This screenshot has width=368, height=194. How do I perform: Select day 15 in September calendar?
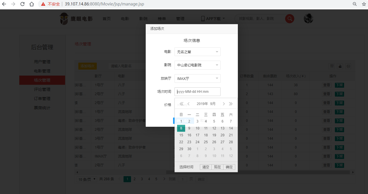(181, 135)
